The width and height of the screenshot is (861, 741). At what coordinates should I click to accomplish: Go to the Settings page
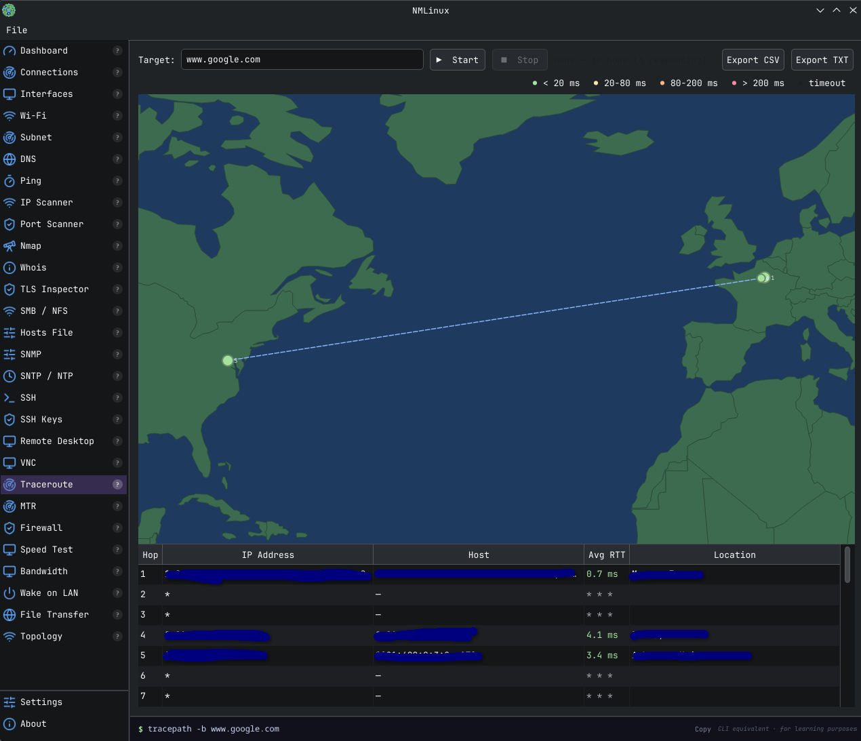[x=64, y=702]
